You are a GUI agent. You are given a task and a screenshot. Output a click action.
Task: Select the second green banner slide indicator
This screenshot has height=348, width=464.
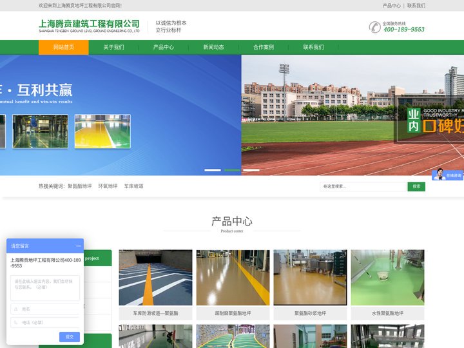[232, 170]
